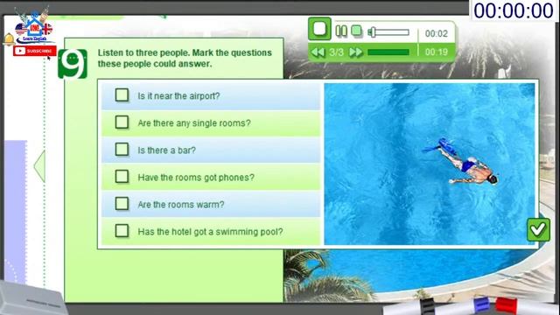Click the Learn English channel logo

34,25
